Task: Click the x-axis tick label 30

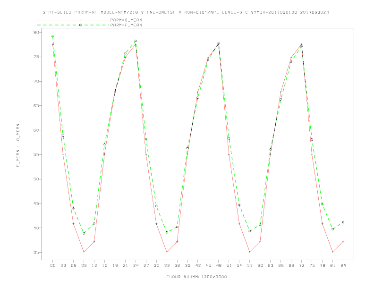Action: 156,265
